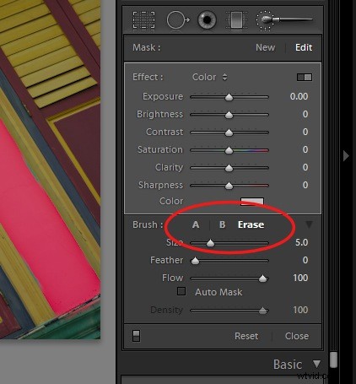This screenshot has height=384, width=356.
Task: Click the Brightness slider handle
Action: point(229,115)
